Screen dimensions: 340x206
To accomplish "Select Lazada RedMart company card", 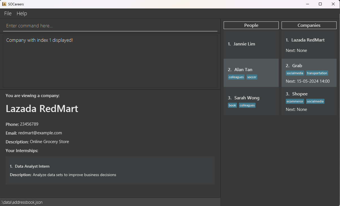I will click(309, 45).
